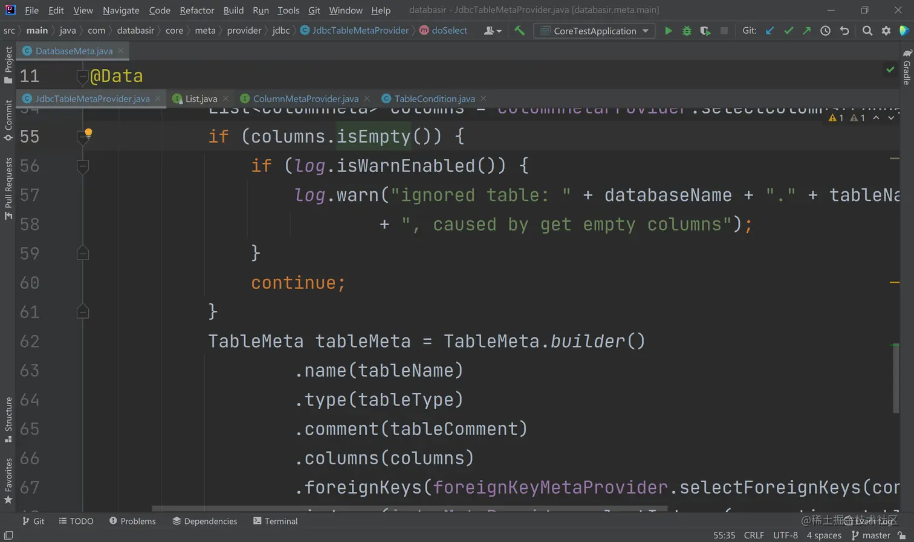Open the File menu
Image resolution: width=914 pixels, height=542 pixels.
tap(32, 10)
